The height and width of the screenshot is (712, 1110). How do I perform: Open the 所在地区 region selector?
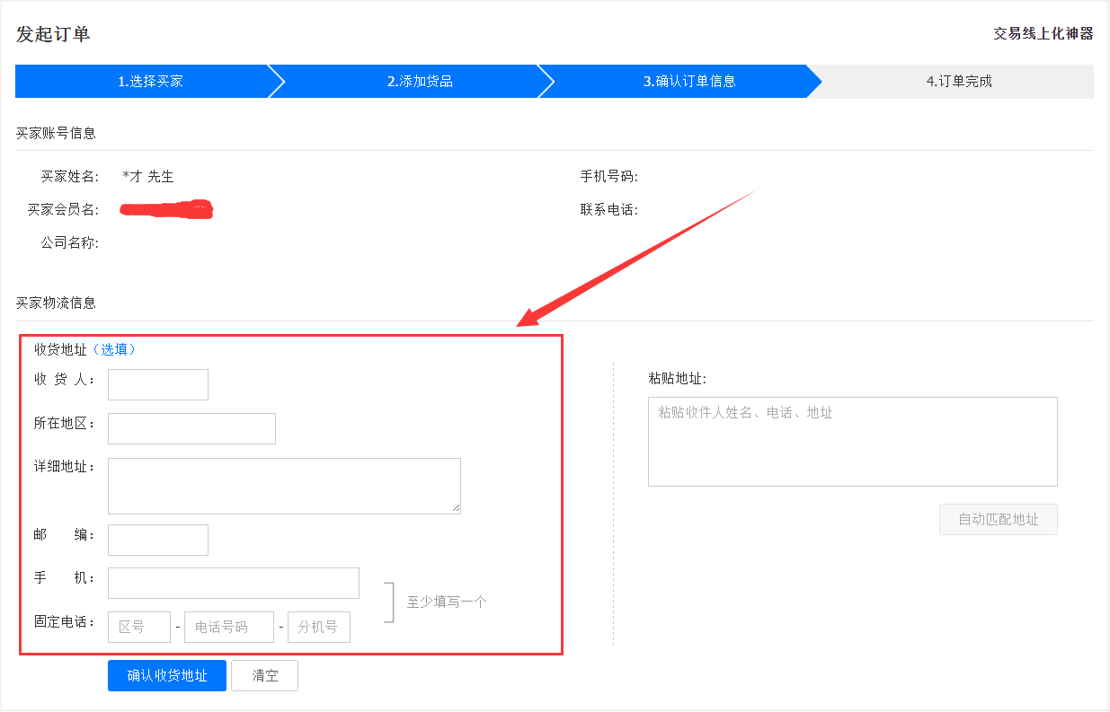pyautogui.click(x=191, y=428)
